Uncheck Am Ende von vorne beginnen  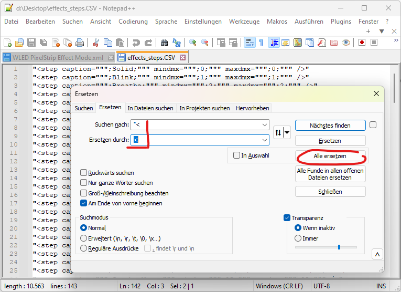[x=83, y=203]
